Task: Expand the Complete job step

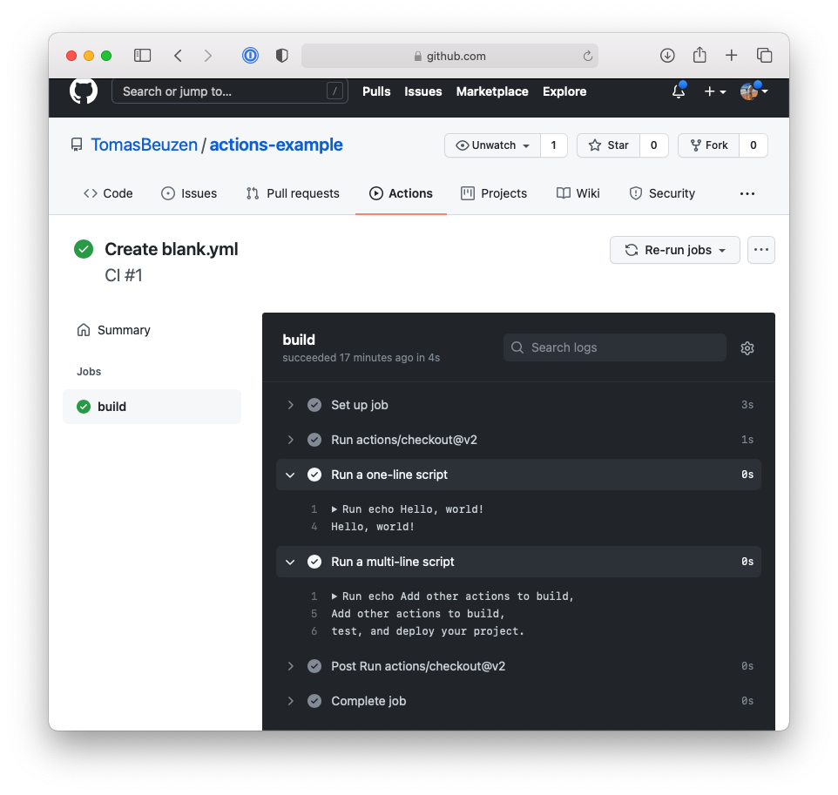Action: [290, 701]
